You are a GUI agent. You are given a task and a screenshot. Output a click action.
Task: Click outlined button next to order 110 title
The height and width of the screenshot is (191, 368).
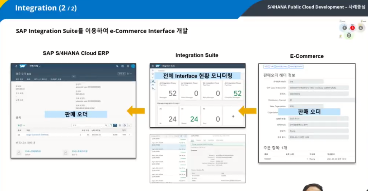click(x=121, y=73)
